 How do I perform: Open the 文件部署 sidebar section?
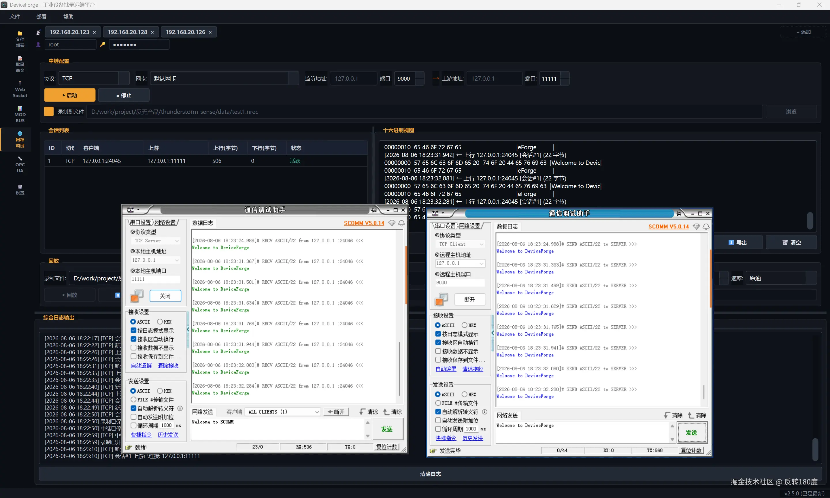(20, 39)
